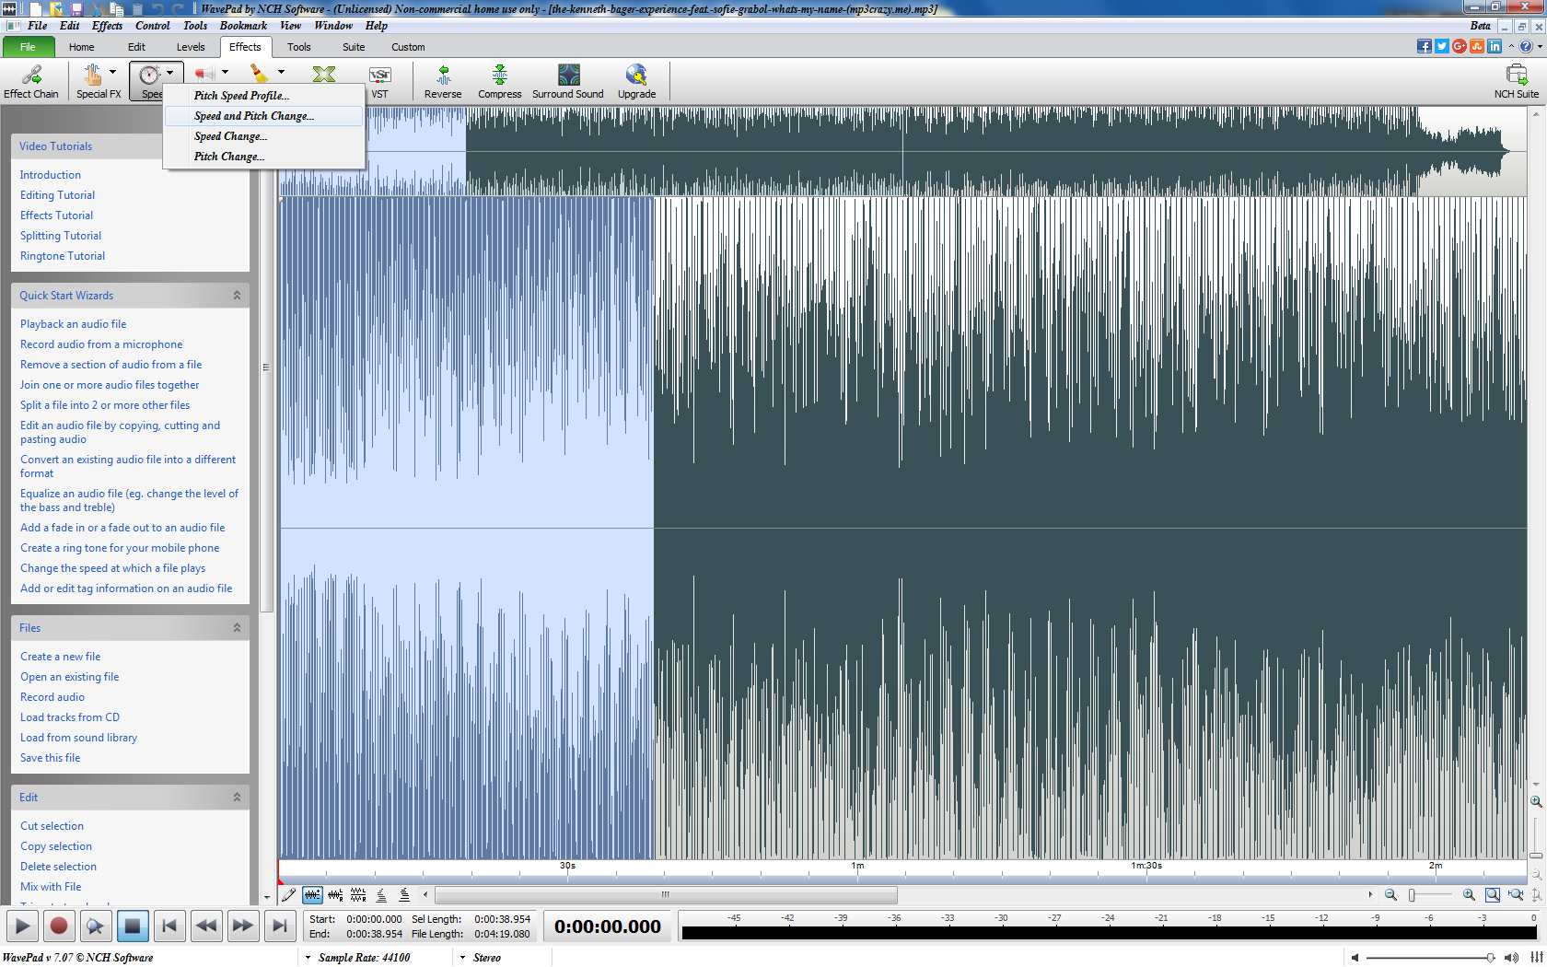Choose Pitch Speed Profile from the menu
Image resolution: width=1547 pixels, height=967 pixels.
click(264, 96)
